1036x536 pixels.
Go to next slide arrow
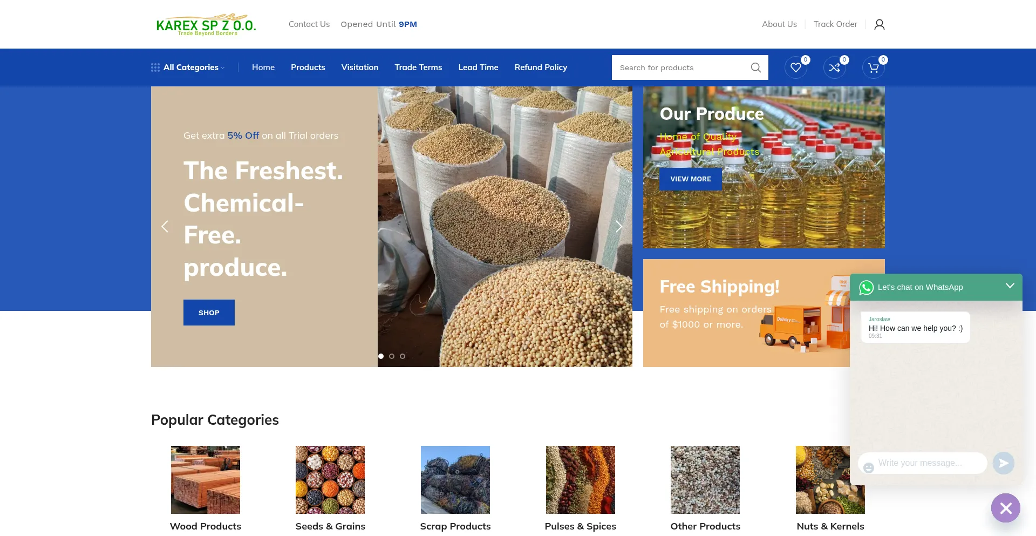618,227
